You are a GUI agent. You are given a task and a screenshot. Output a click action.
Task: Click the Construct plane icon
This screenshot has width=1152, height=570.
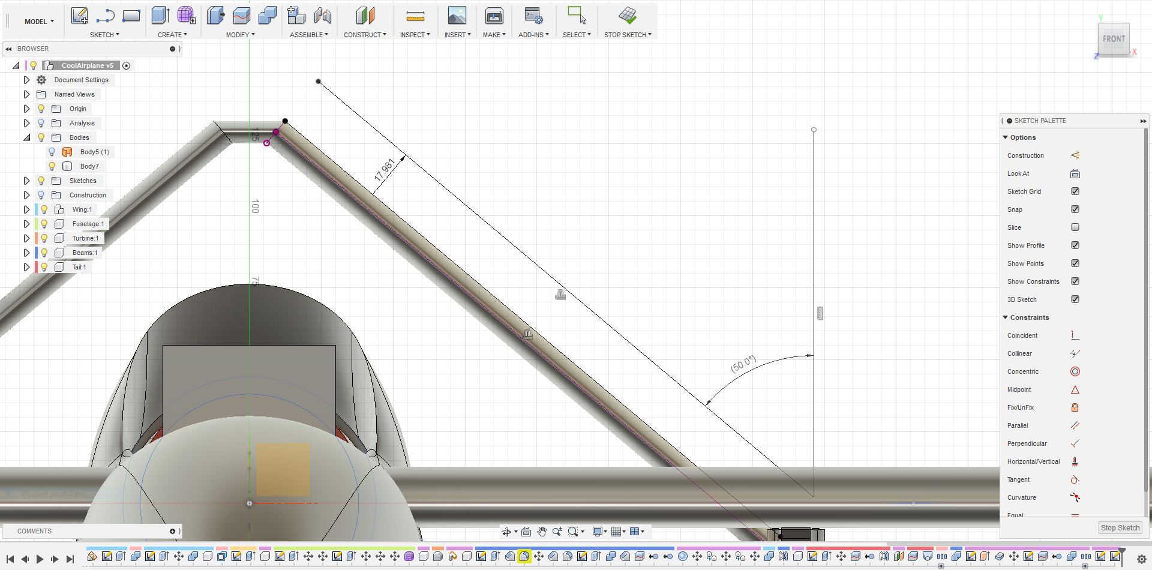(x=365, y=16)
